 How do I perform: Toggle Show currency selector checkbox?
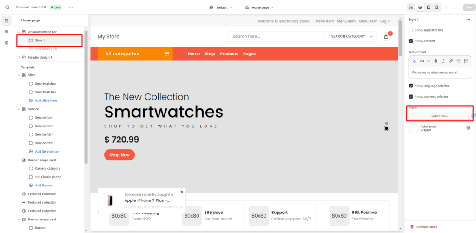(x=411, y=97)
